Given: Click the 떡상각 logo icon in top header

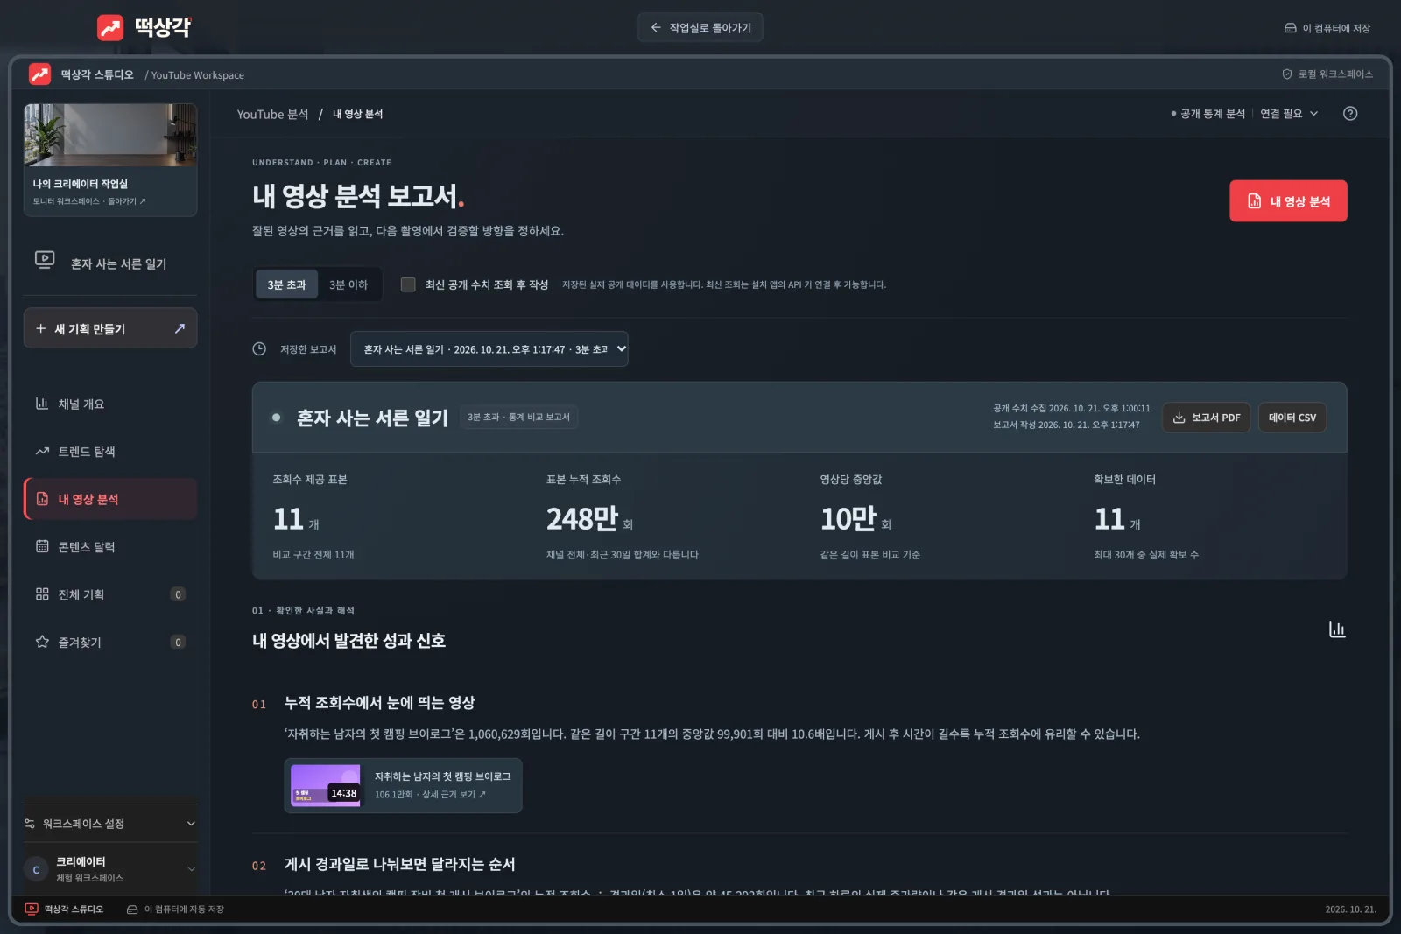Looking at the screenshot, I should [x=110, y=27].
